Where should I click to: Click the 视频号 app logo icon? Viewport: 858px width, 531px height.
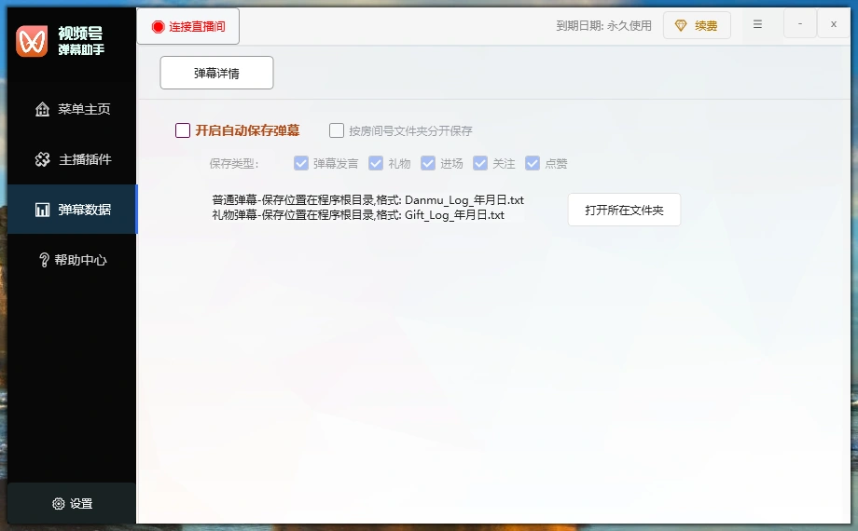pyautogui.click(x=31, y=41)
